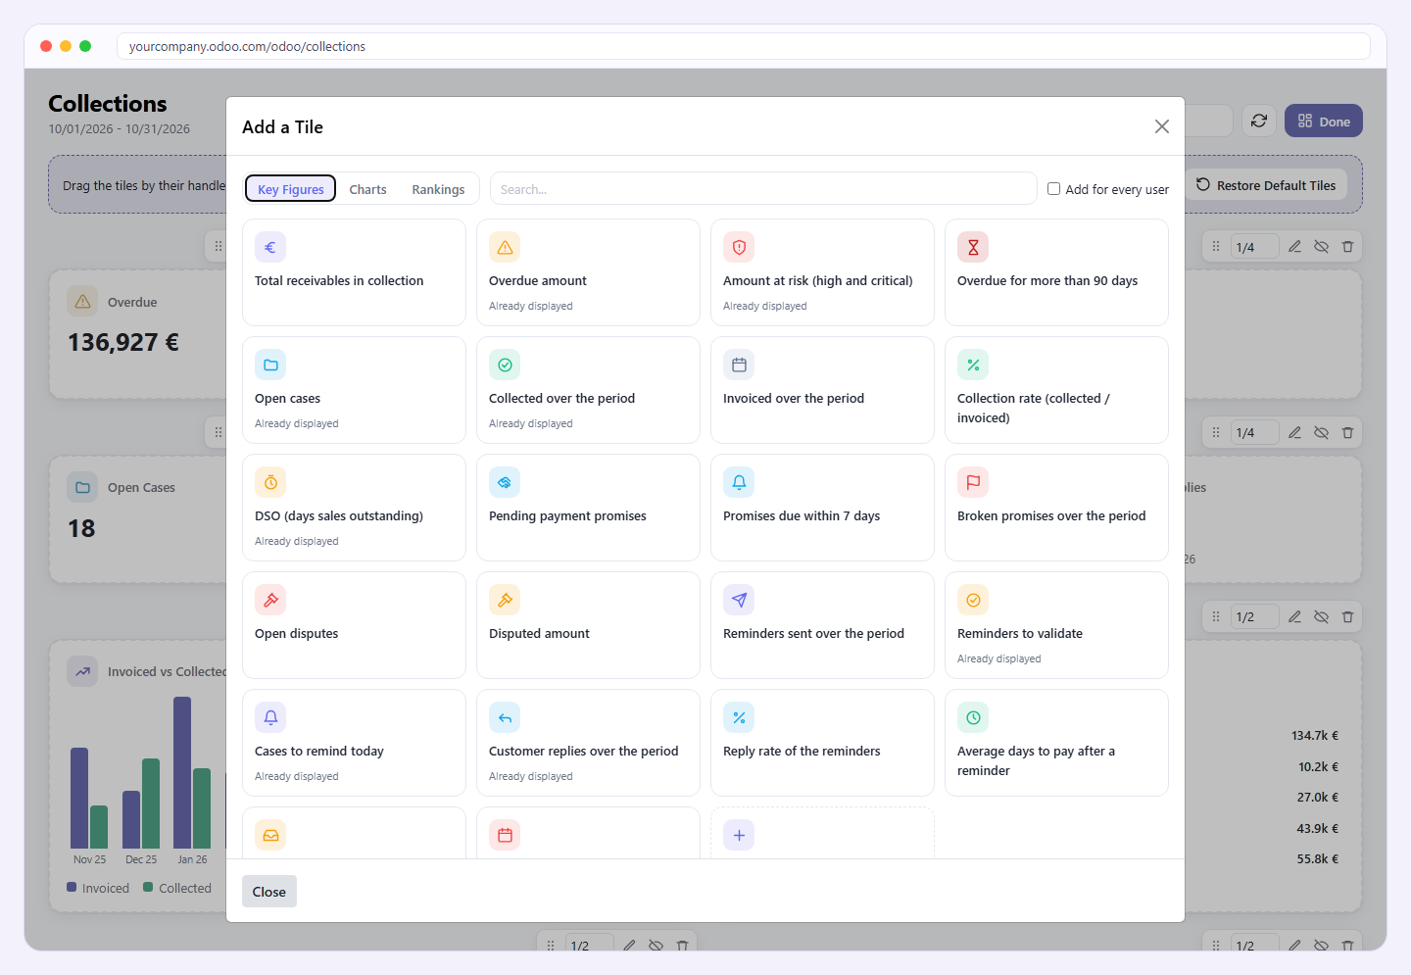Image resolution: width=1411 pixels, height=975 pixels.
Task: Click the Invoiced legend item in the chart
Action: click(98, 888)
